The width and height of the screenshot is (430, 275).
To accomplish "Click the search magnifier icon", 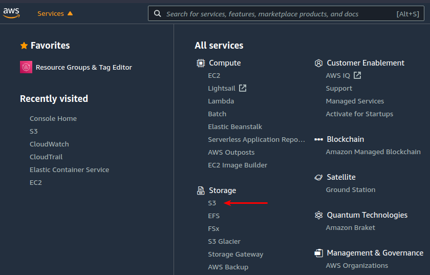I will pyautogui.click(x=158, y=13).
